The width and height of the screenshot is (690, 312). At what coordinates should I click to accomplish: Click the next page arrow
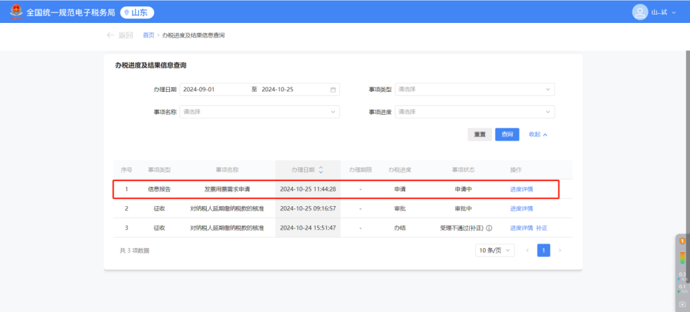tap(560, 251)
